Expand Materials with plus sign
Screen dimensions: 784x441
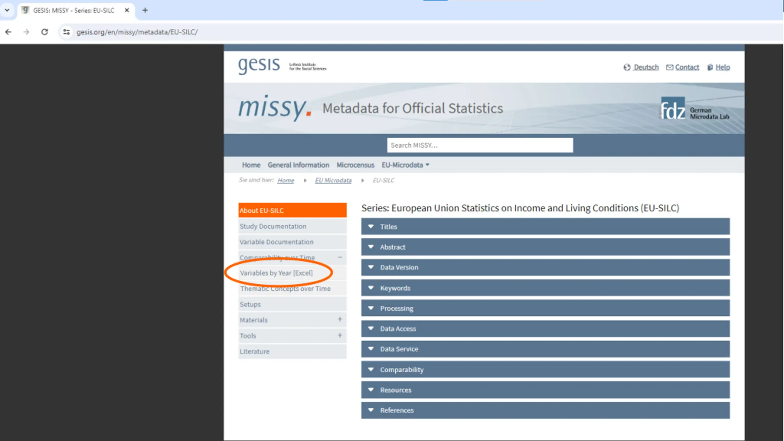(340, 319)
